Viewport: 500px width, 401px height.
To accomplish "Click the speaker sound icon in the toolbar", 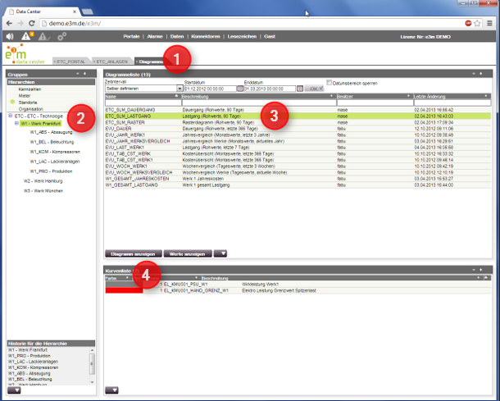I will 10,36.
